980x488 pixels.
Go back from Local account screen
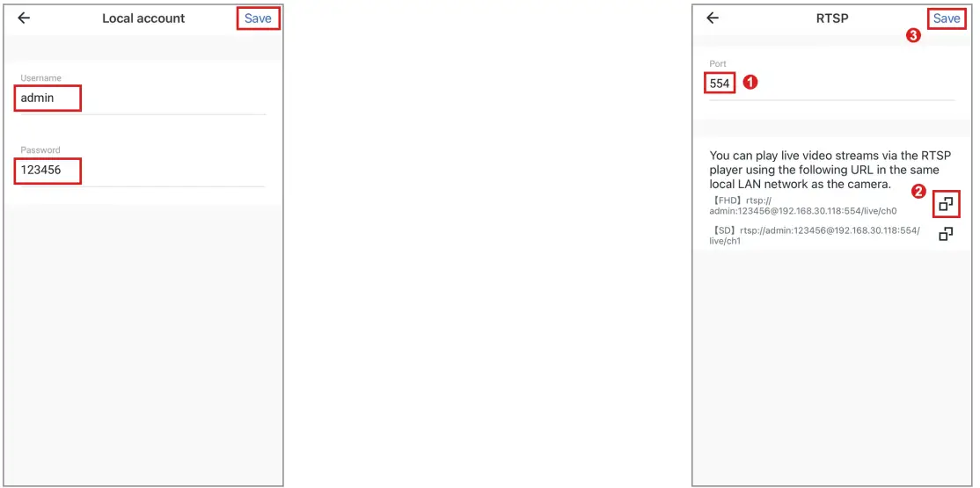[24, 18]
